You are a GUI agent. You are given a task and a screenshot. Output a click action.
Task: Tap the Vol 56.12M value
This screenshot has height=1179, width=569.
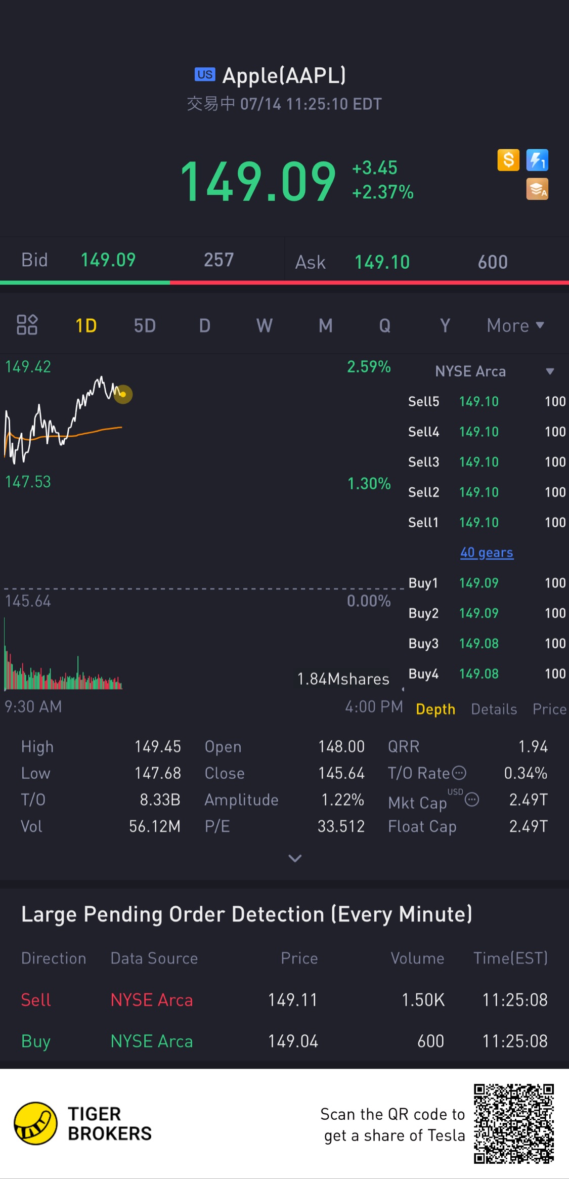pyautogui.click(x=155, y=826)
